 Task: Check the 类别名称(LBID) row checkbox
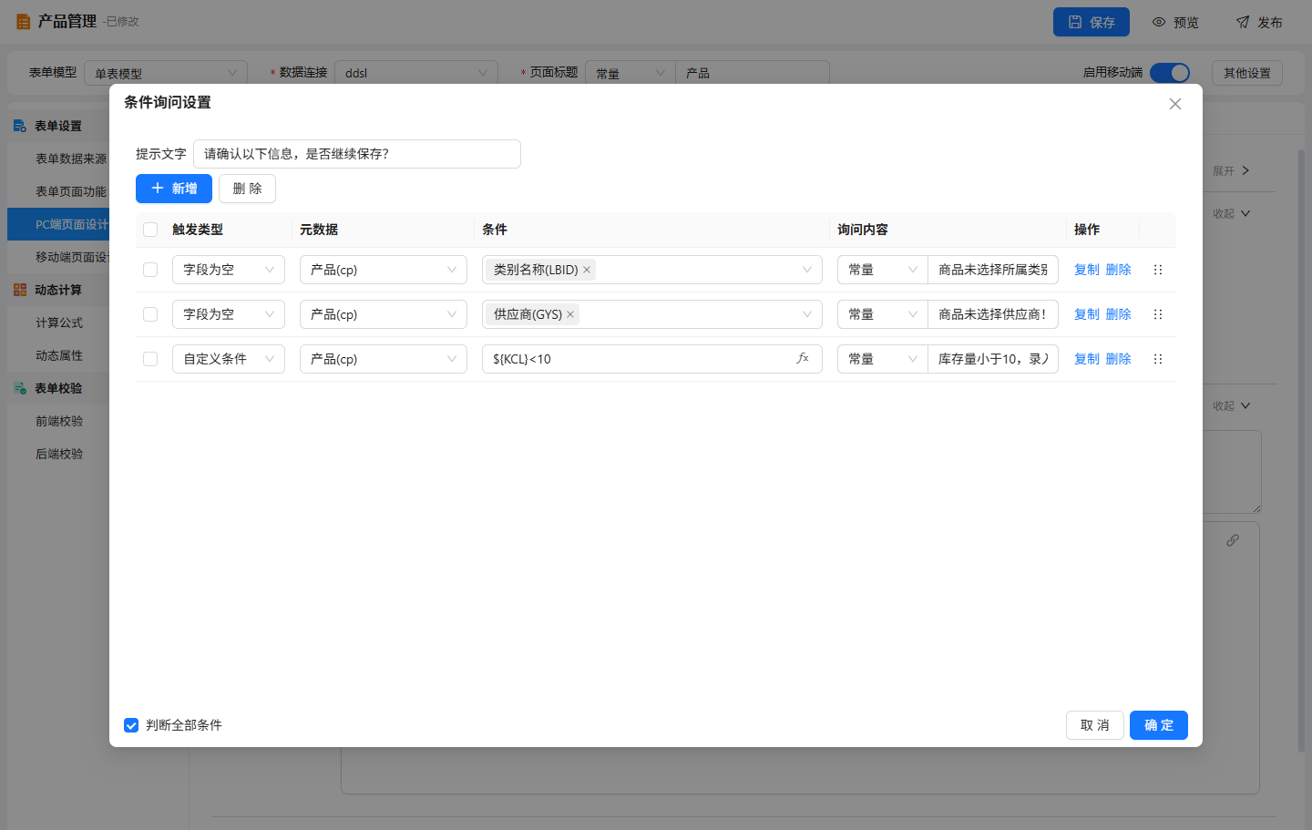(x=150, y=270)
